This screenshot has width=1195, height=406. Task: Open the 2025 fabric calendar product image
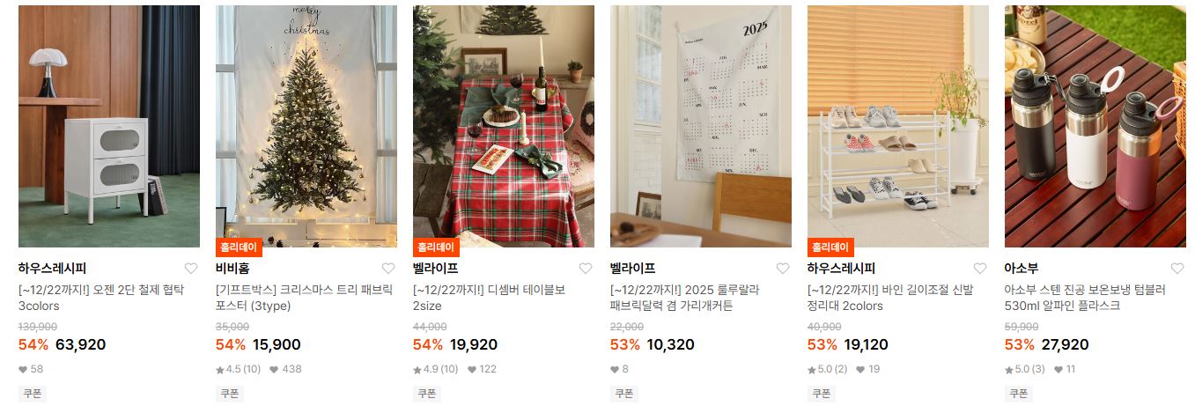701,126
